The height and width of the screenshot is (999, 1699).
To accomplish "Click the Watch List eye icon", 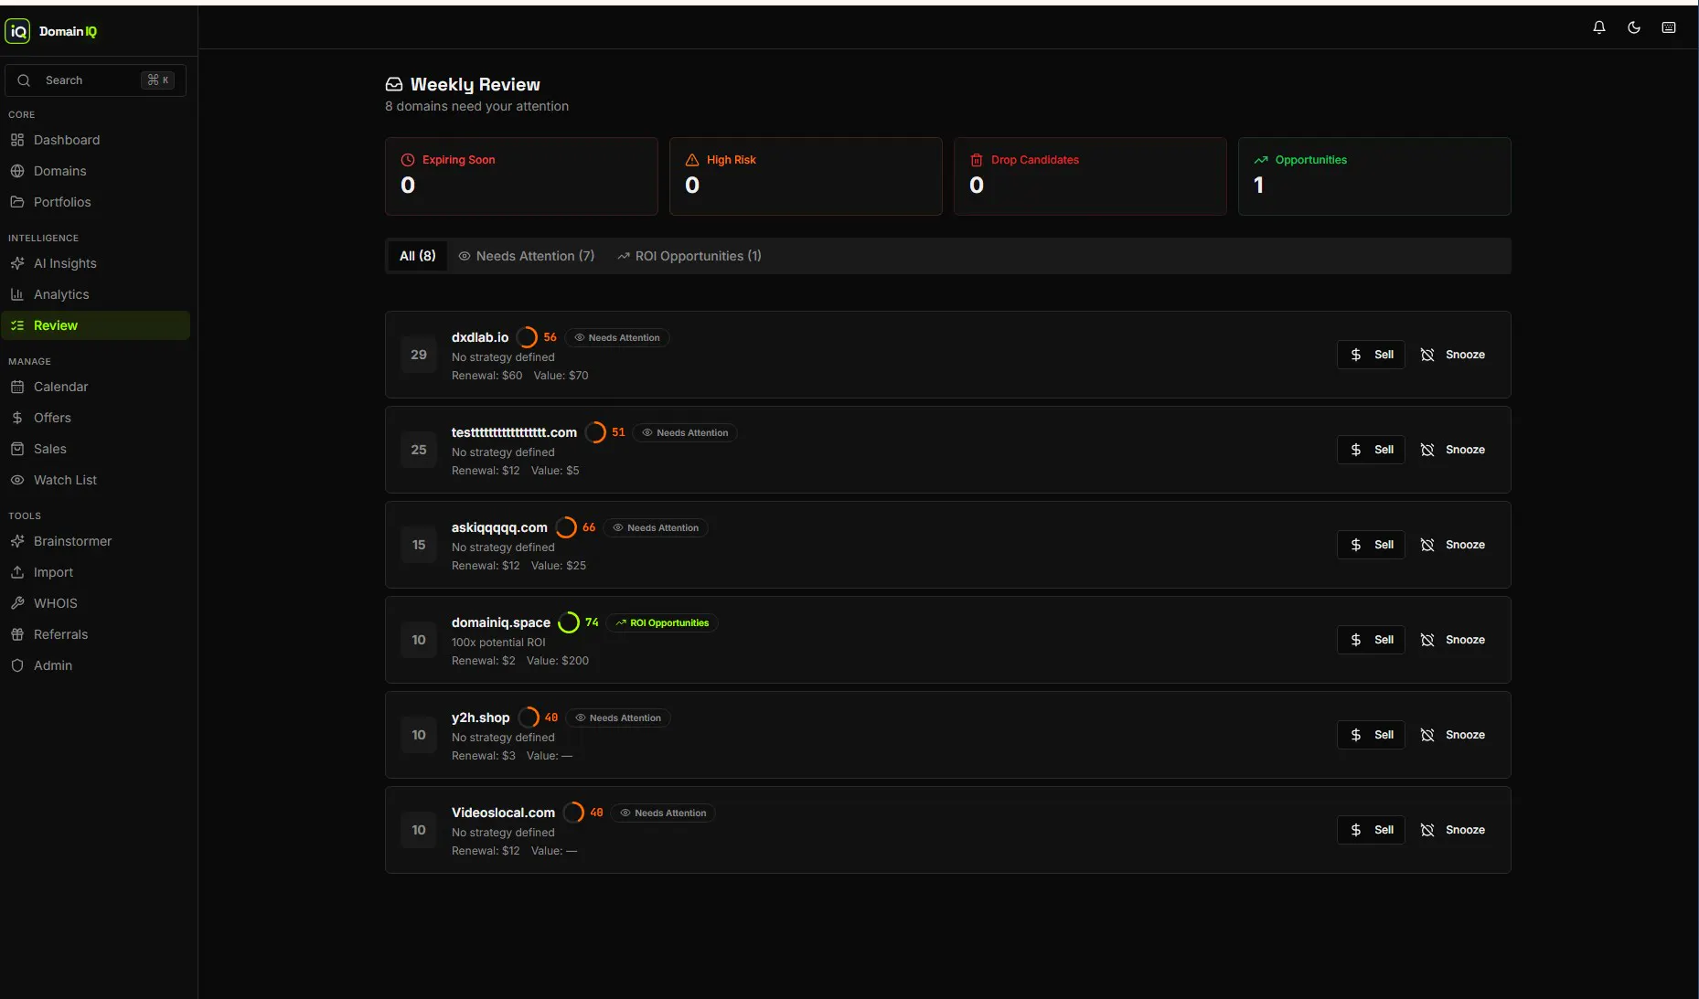I will (x=17, y=480).
